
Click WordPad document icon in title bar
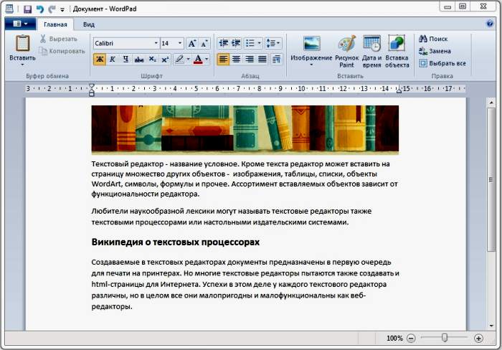9,9
